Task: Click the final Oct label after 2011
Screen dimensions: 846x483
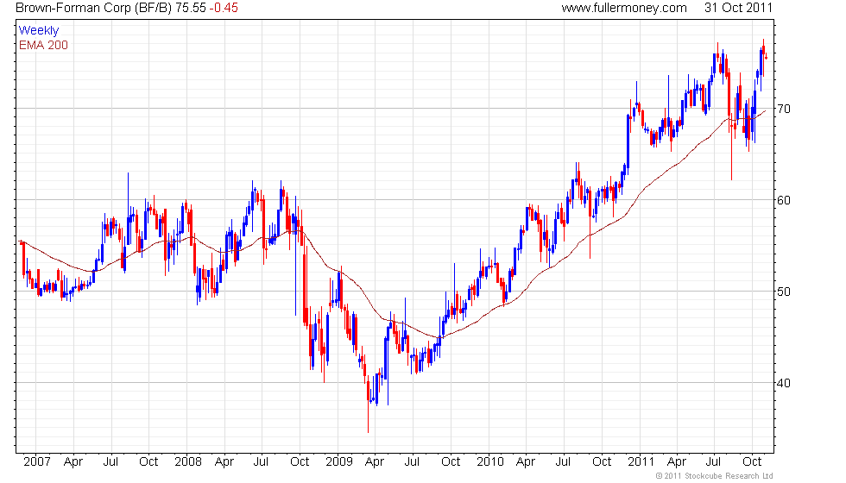Action: (x=752, y=462)
